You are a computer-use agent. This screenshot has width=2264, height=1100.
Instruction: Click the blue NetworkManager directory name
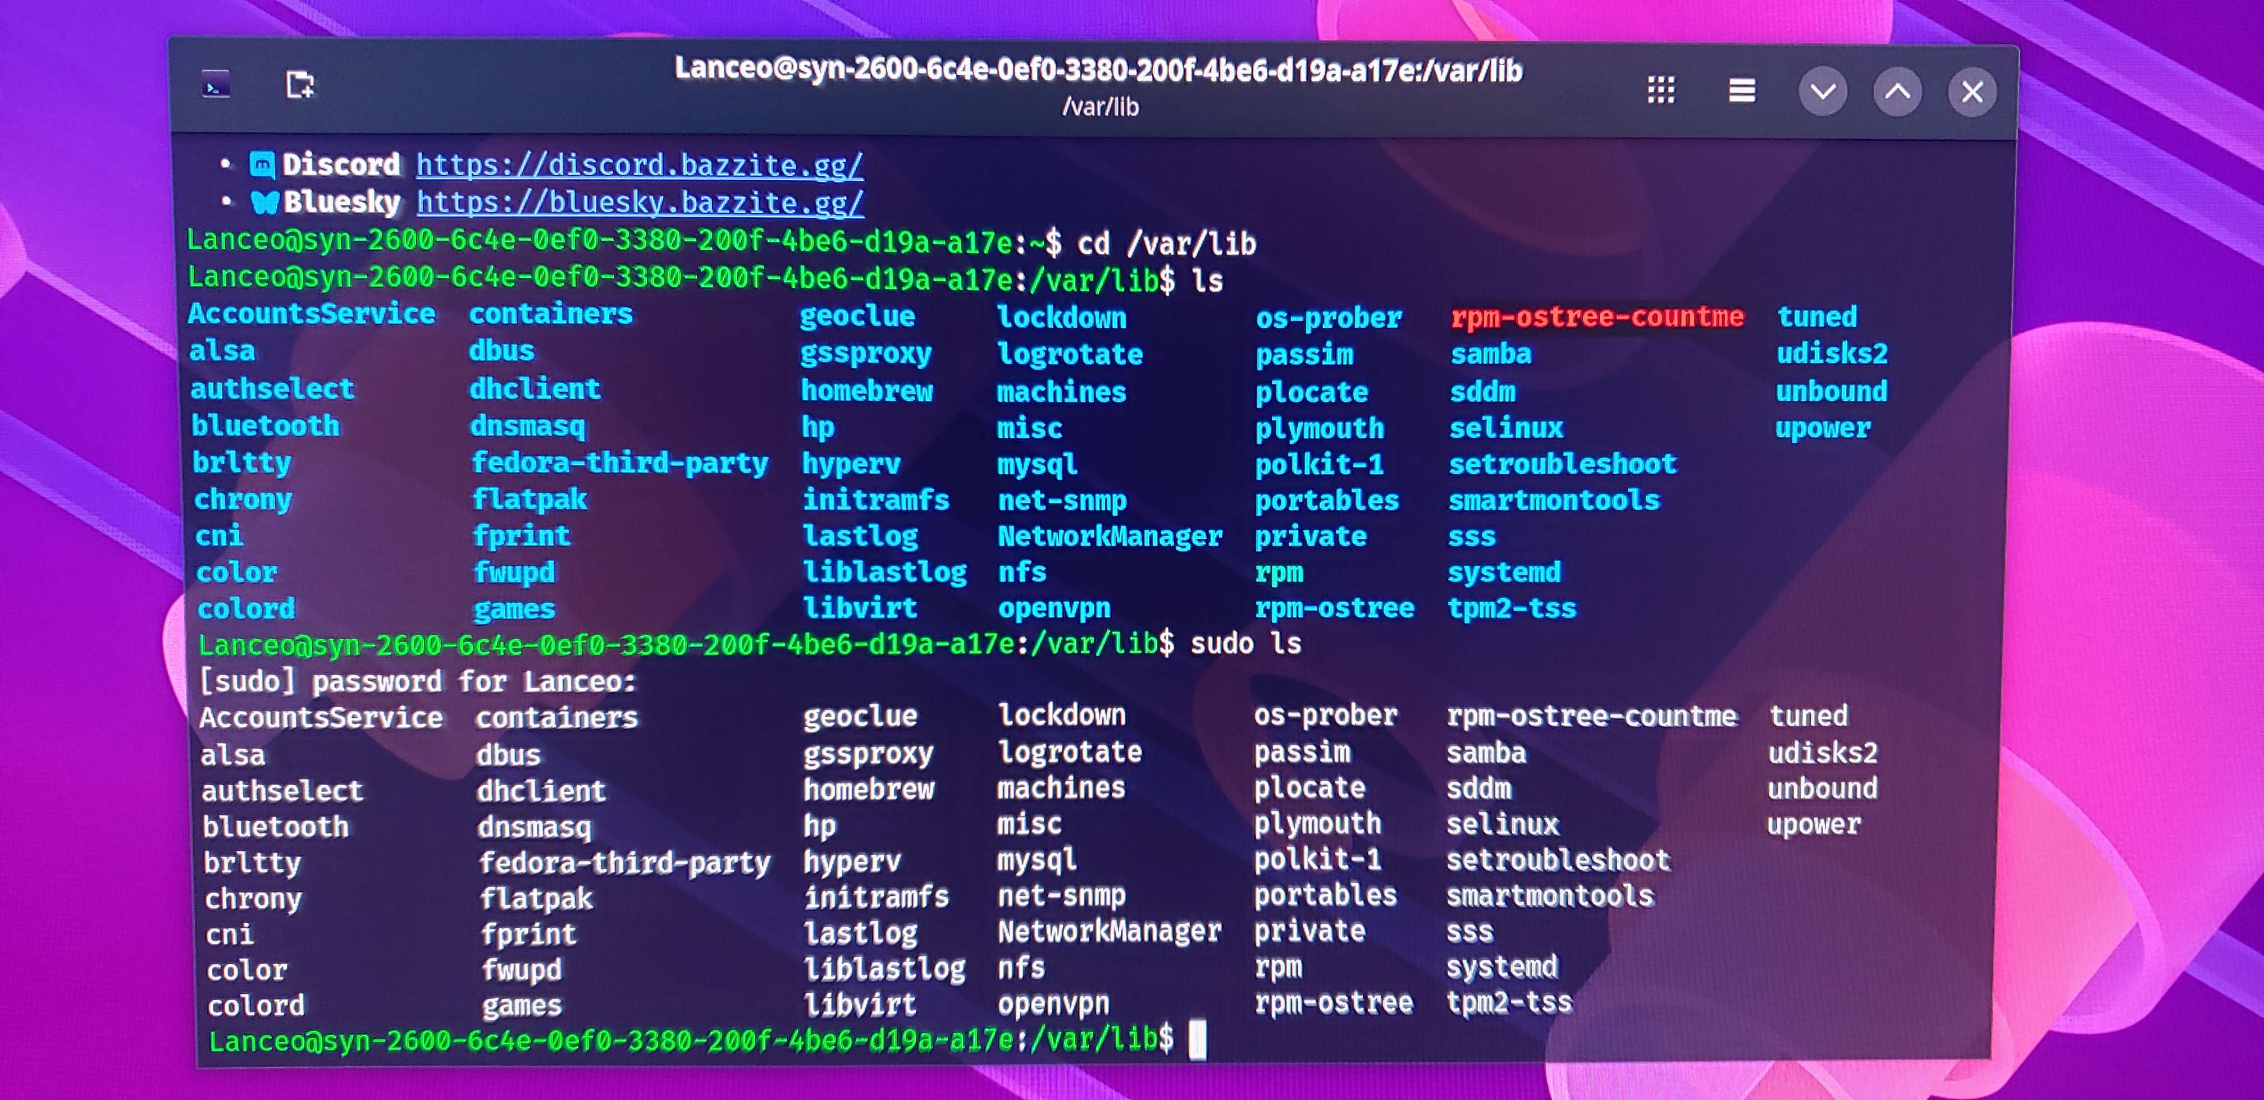[x=1109, y=536]
